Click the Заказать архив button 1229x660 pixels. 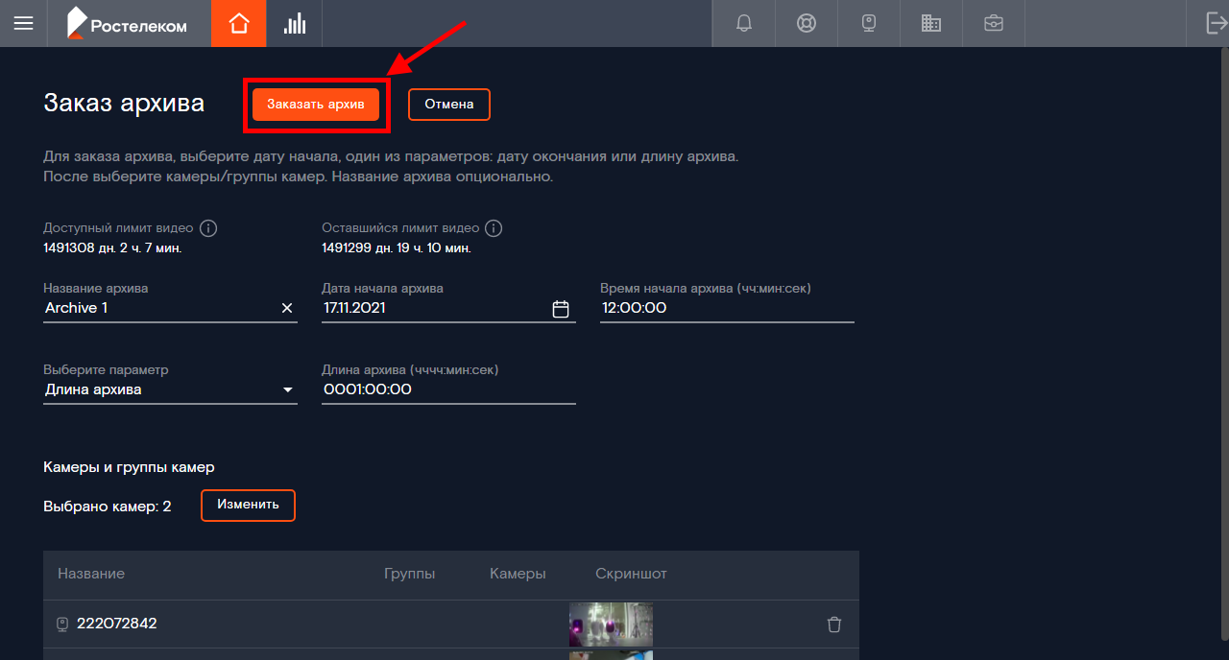[316, 105]
